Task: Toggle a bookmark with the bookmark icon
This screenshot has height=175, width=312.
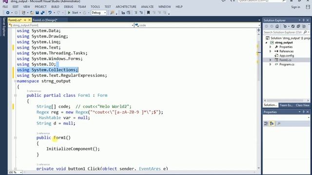Action: [148, 13]
